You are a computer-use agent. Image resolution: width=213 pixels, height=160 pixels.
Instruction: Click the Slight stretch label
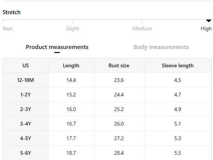coord(72,28)
